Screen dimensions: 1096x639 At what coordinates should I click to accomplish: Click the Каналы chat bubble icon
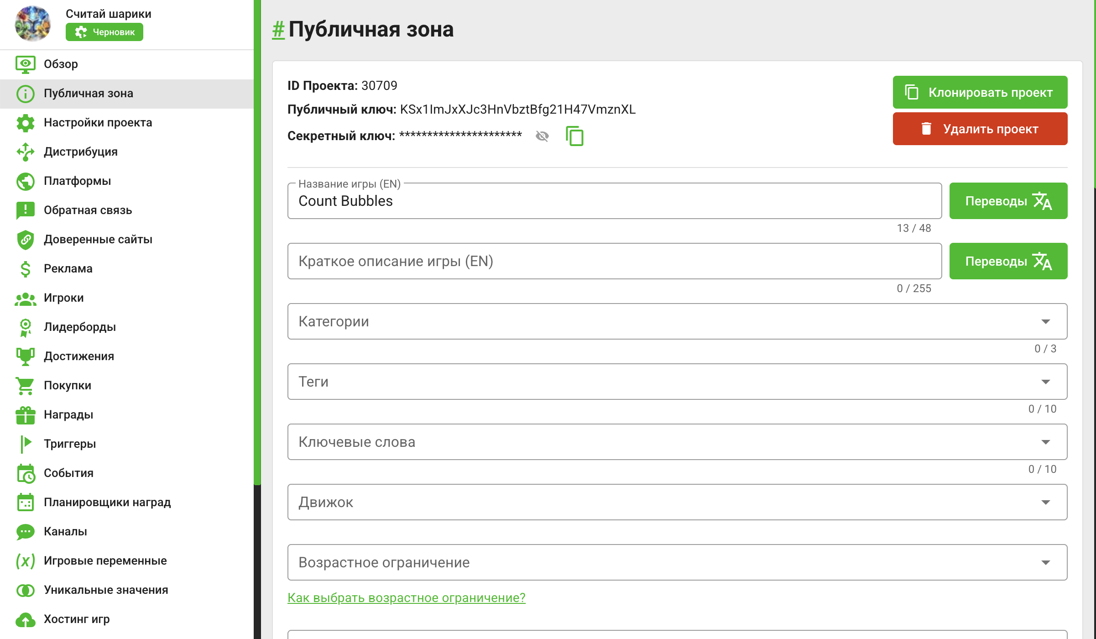pos(26,532)
